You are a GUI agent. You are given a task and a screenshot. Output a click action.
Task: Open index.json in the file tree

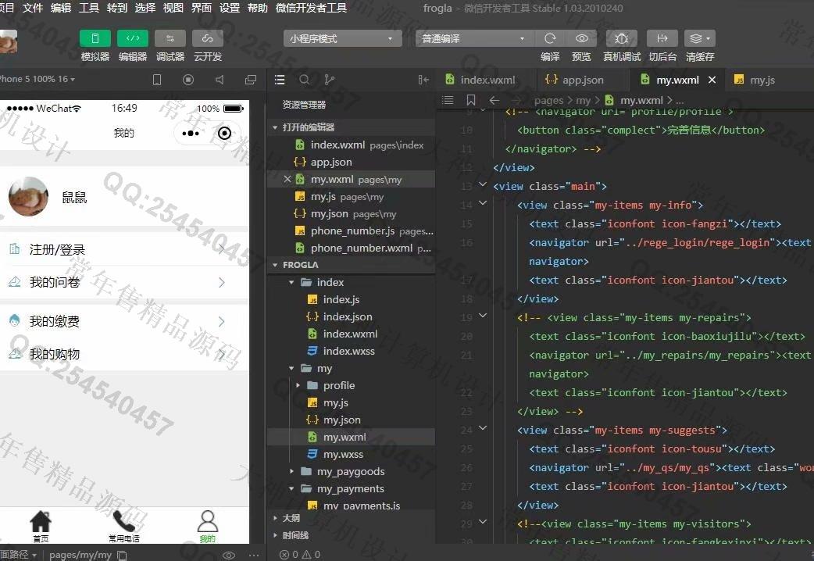point(351,316)
